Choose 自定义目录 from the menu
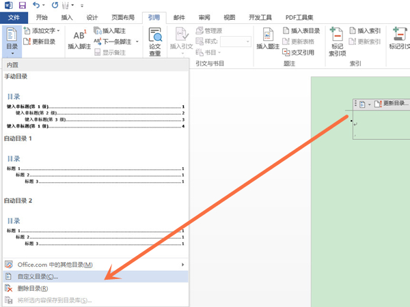The width and height of the screenshot is (410, 307). (x=41, y=276)
